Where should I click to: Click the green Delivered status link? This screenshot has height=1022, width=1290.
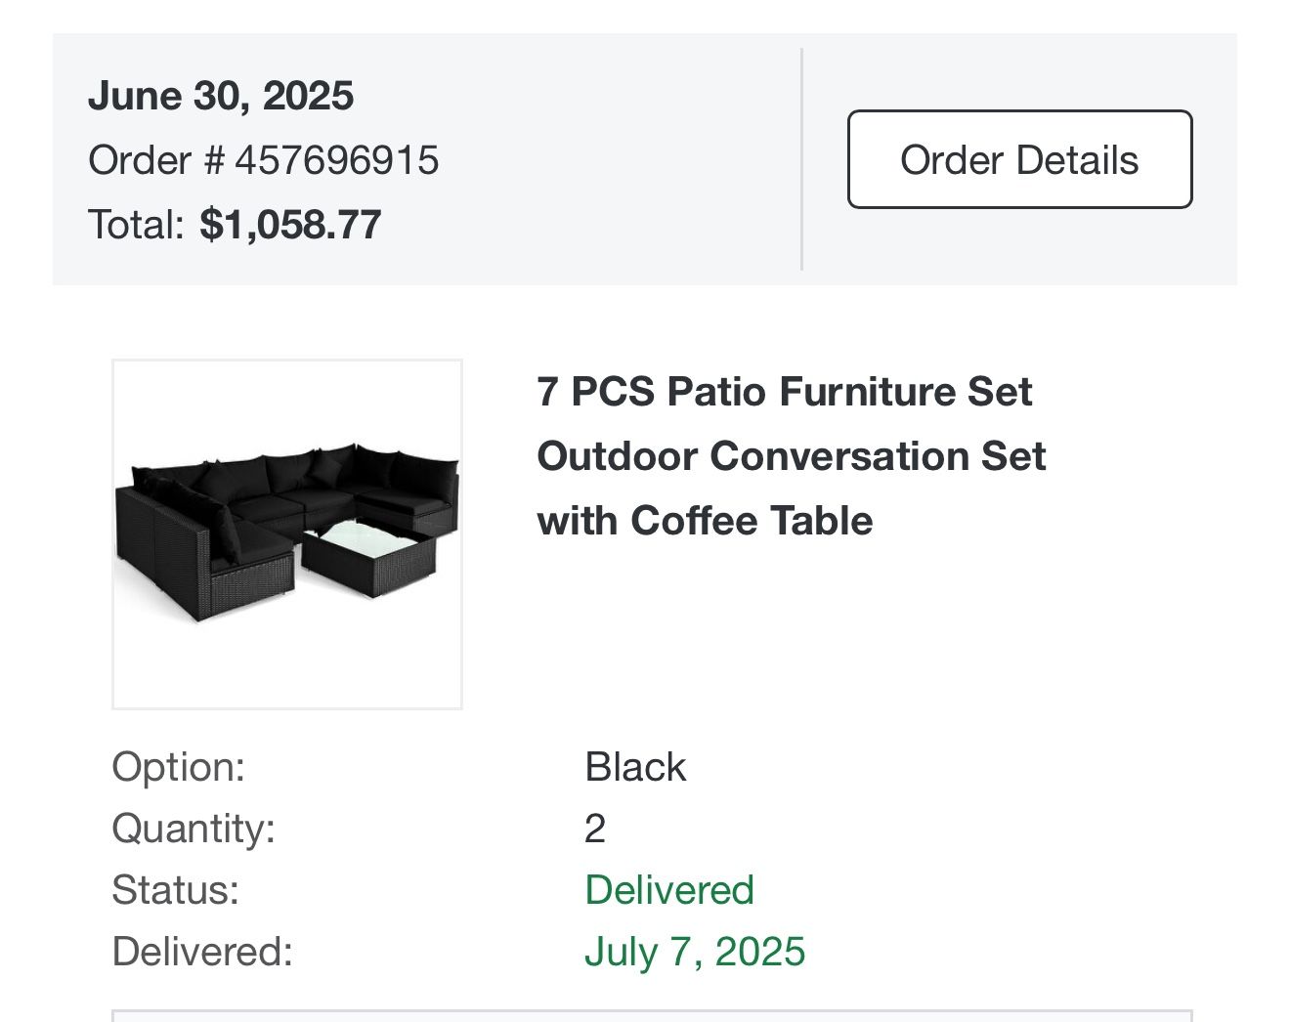(x=668, y=889)
